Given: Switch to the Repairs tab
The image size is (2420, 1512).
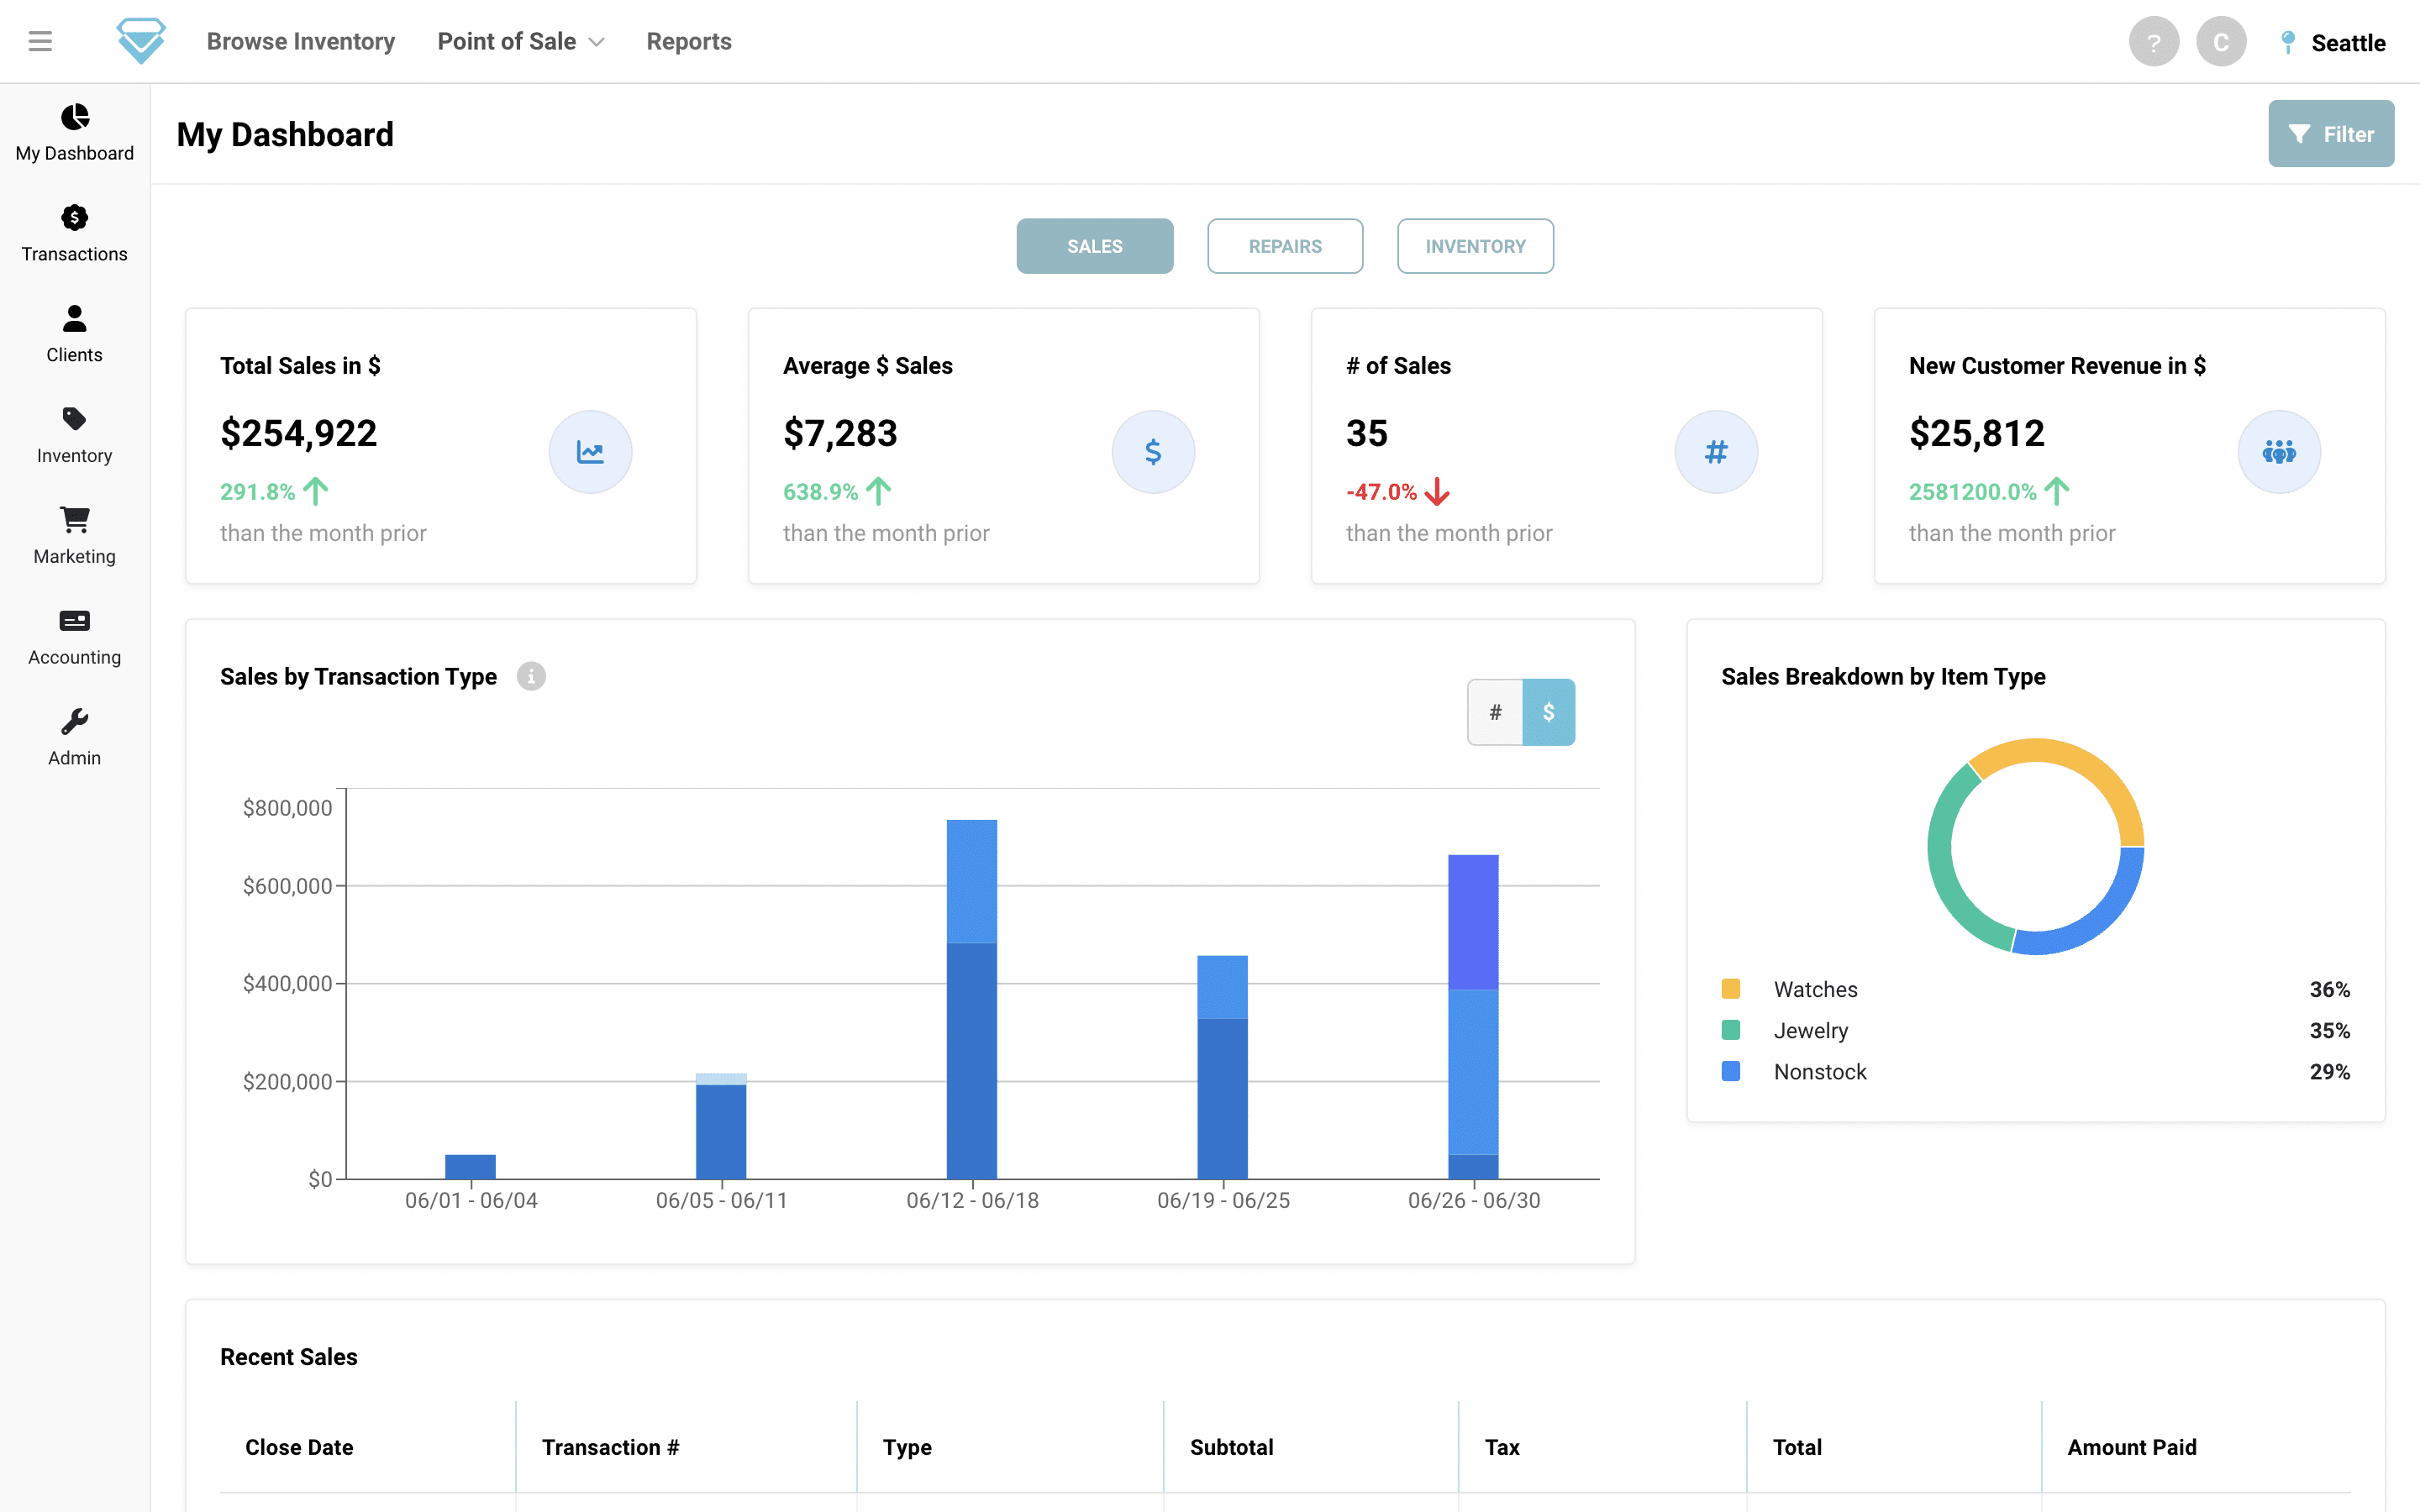Looking at the screenshot, I should [1284, 246].
